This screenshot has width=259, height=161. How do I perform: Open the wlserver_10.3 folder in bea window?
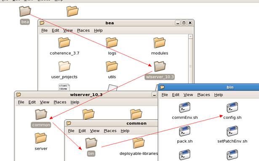160,66
